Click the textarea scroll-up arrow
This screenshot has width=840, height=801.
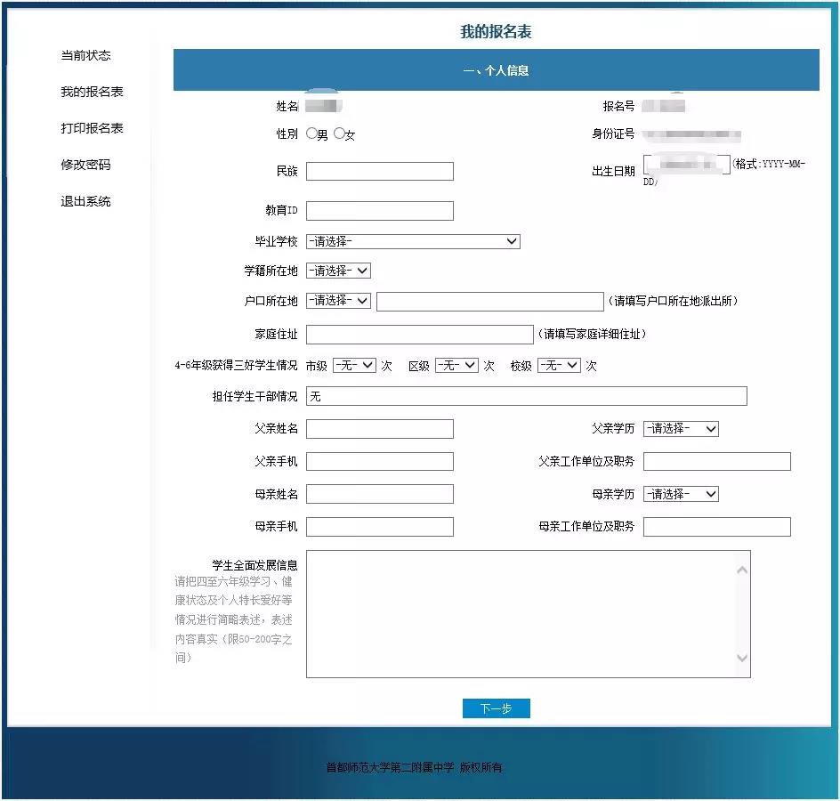coord(742,570)
